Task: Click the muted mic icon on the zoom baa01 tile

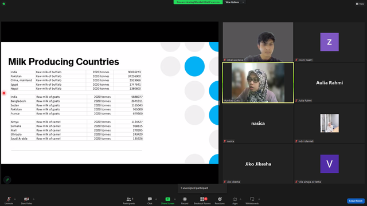Action: 296,60
